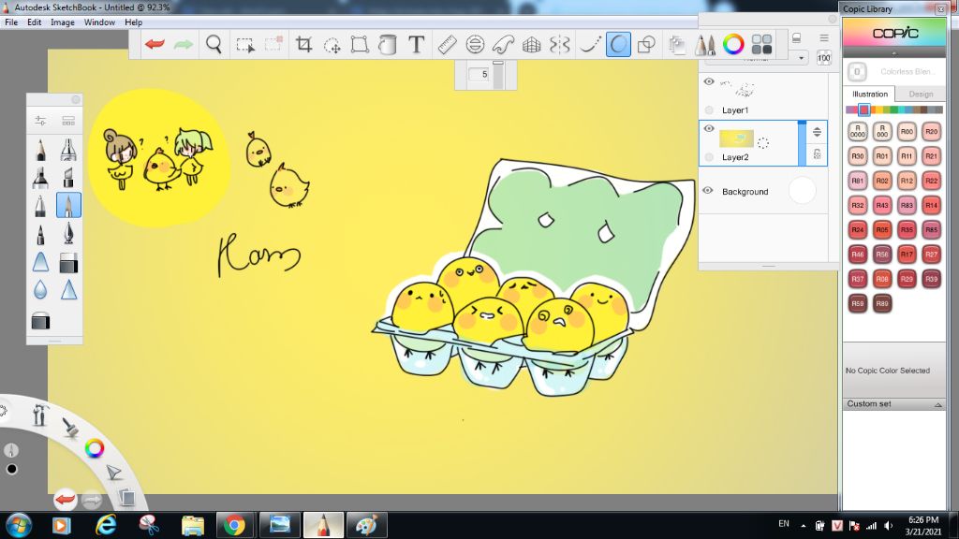Open the blend mode dropdown arrow

[x=801, y=58]
